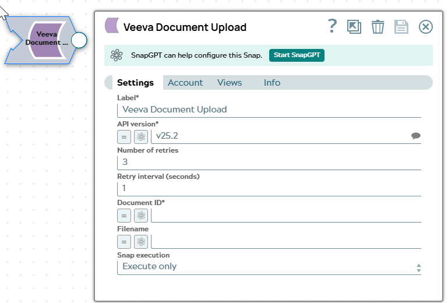Click the SnapGPT icon beside Document ID
Viewport: 448px width, 303px height.
point(141,216)
